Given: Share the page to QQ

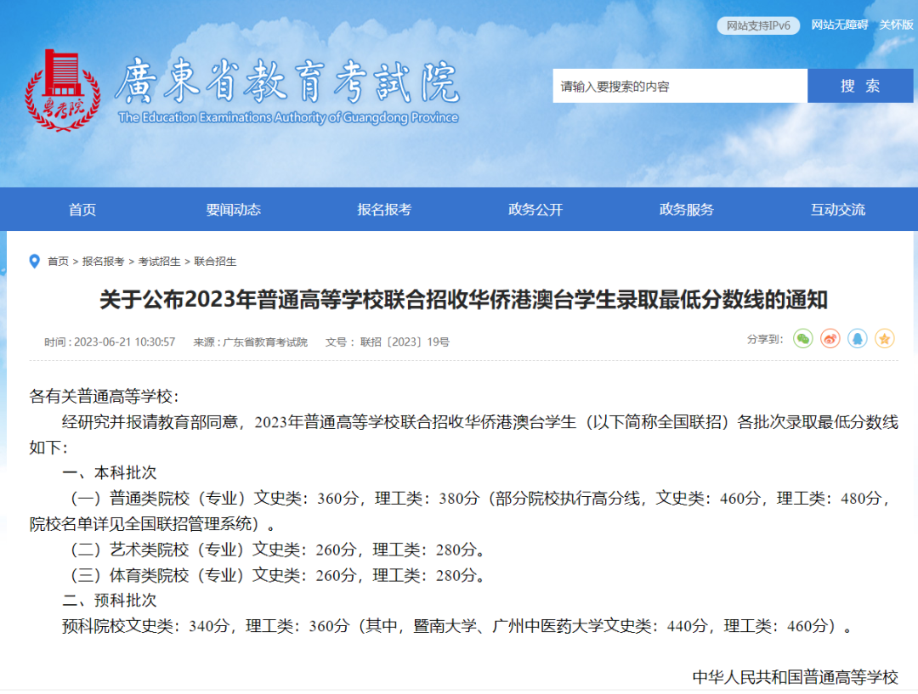Looking at the screenshot, I should [858, 338].
